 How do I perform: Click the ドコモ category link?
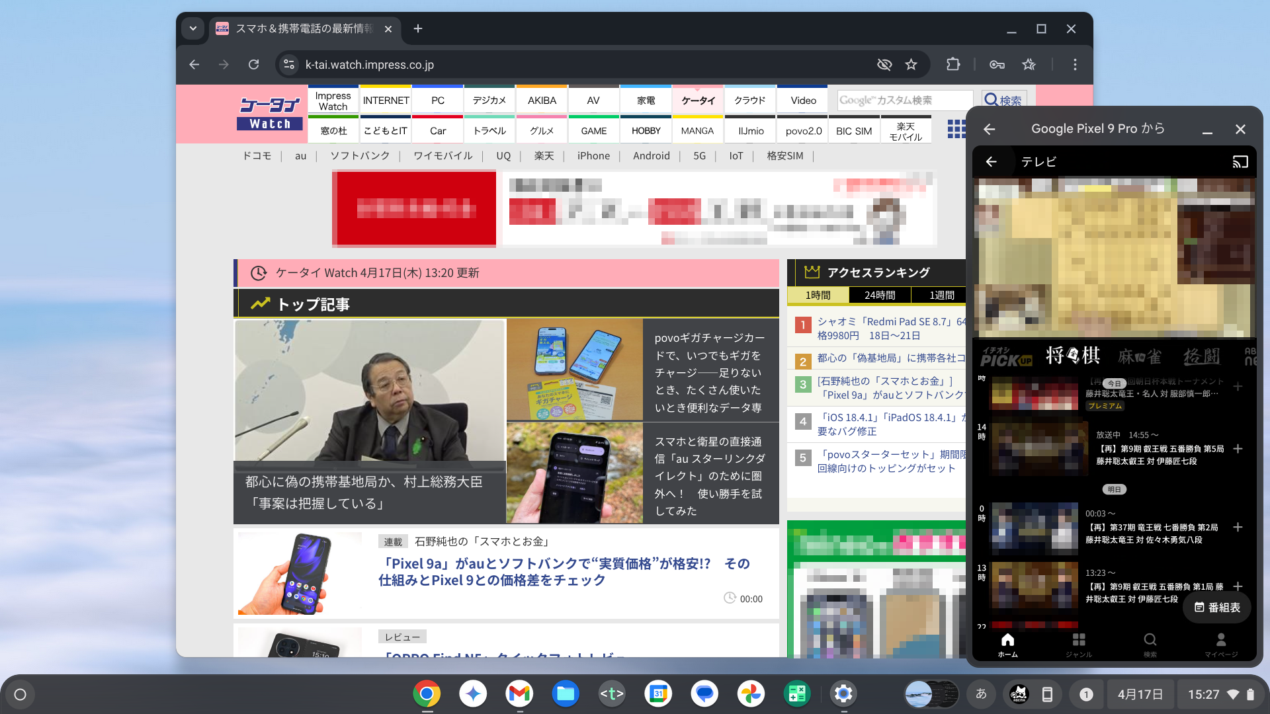(257, 156)
